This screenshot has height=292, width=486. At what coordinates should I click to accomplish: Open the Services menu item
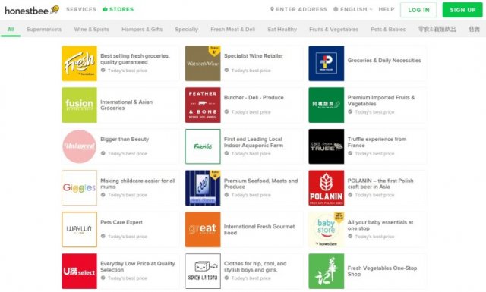coord(81,9)
